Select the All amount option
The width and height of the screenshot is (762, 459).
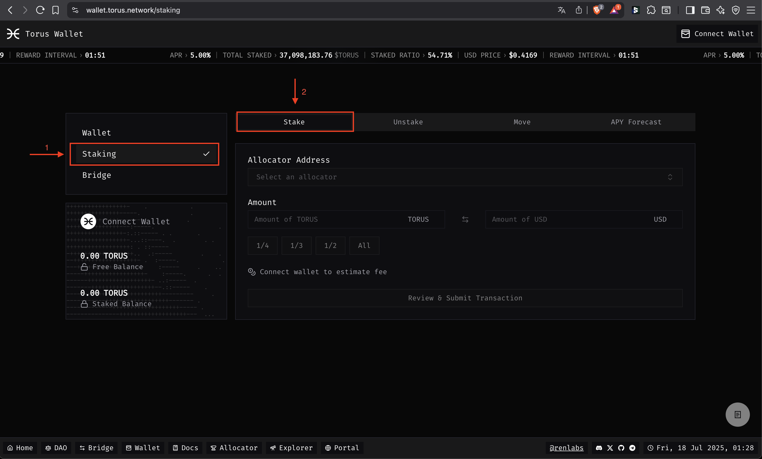click(364, 245)
